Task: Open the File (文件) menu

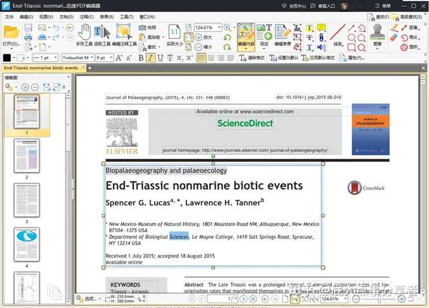Action: 9,17
